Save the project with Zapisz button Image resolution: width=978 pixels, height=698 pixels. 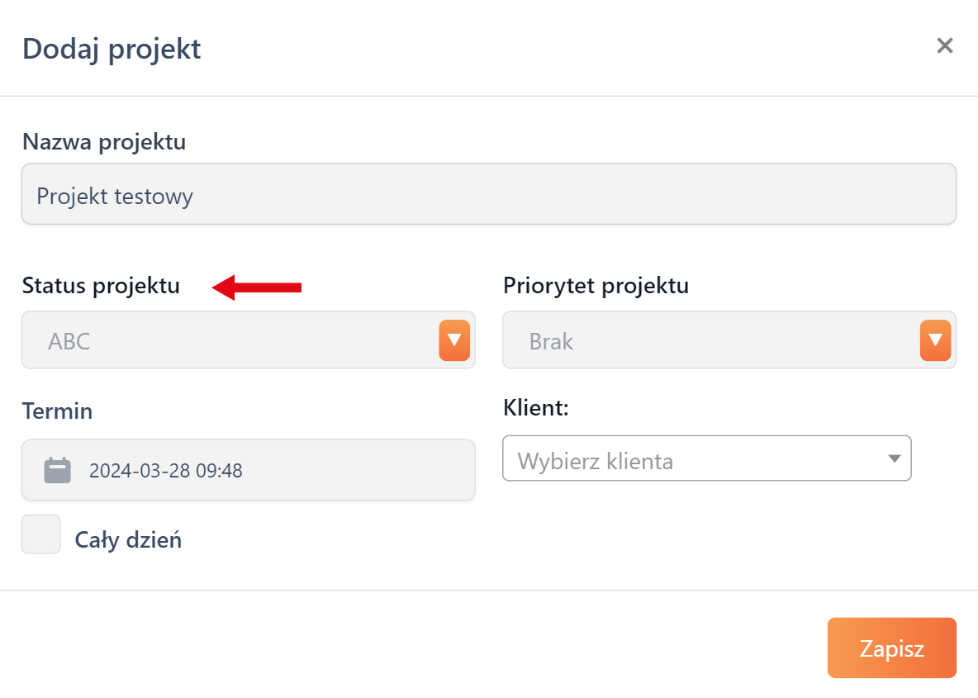891,648
